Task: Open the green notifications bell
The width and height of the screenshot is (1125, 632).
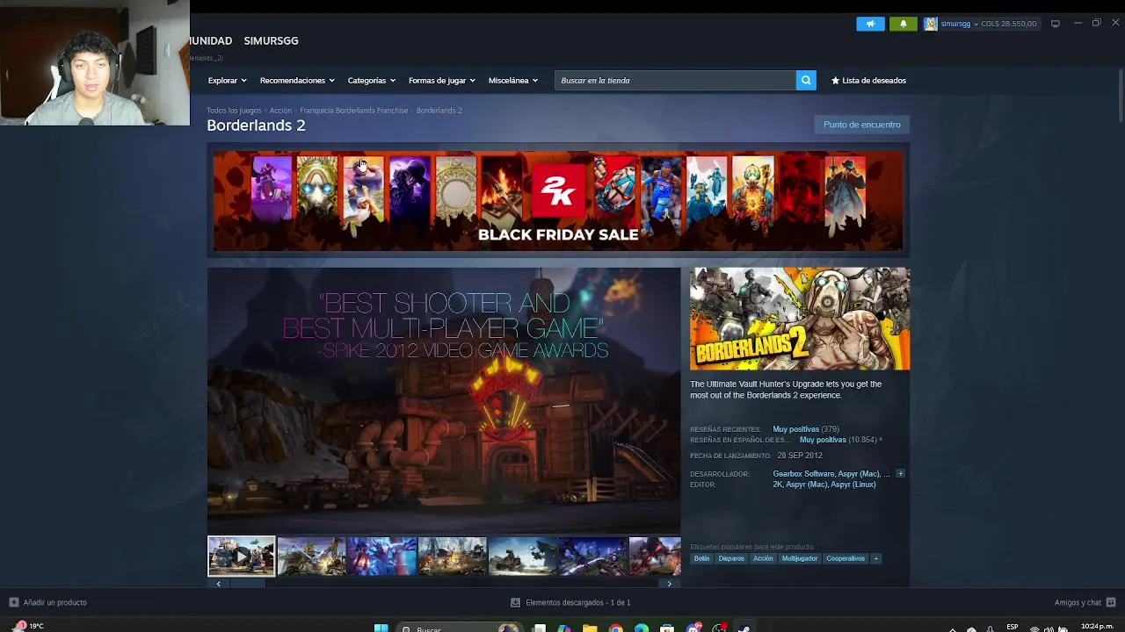Action: [x=903, y=24]
